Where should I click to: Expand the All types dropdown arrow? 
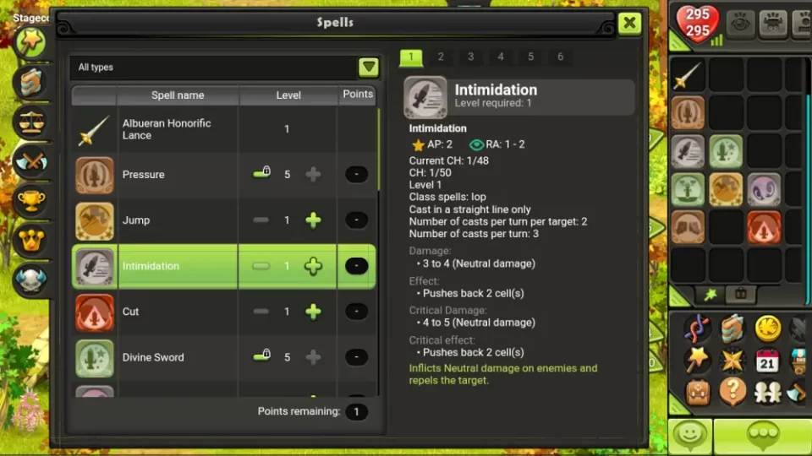(369, 68)
